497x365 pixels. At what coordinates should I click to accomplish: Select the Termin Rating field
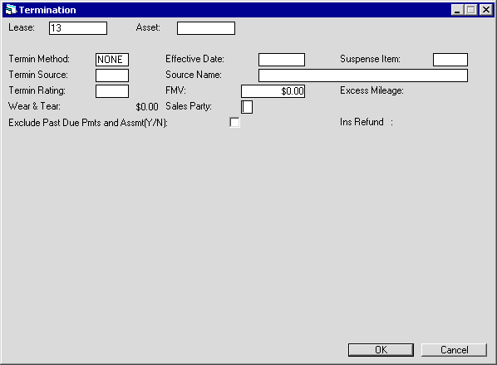(112, 91)
